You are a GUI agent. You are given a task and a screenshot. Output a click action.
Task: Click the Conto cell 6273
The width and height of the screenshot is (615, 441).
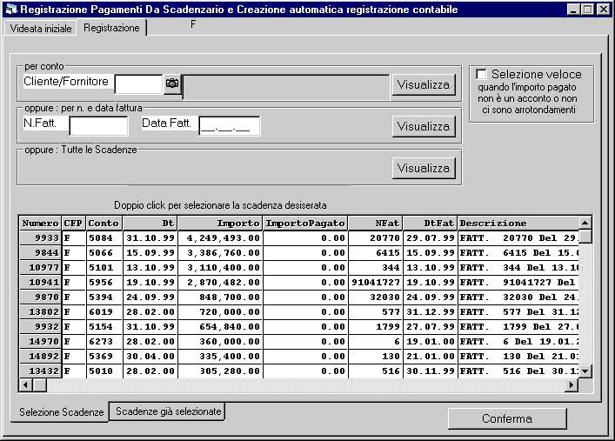point(104,341)
